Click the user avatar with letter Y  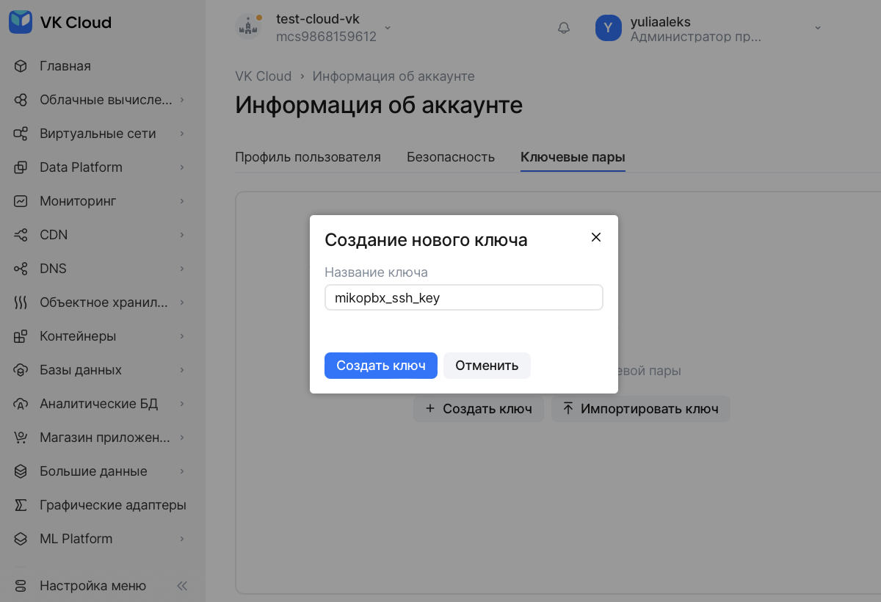[x=608, y=28]
